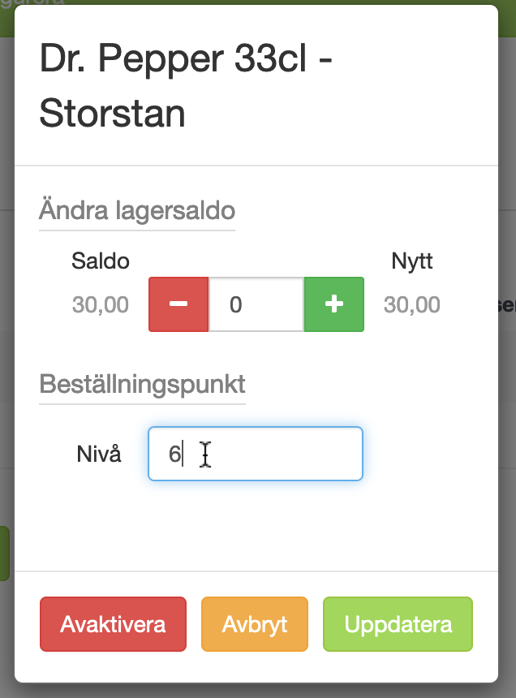This screenshot has width=516, height=698.
Task: Click the partially hidden green button at the left edge
Action: (4, 552)
